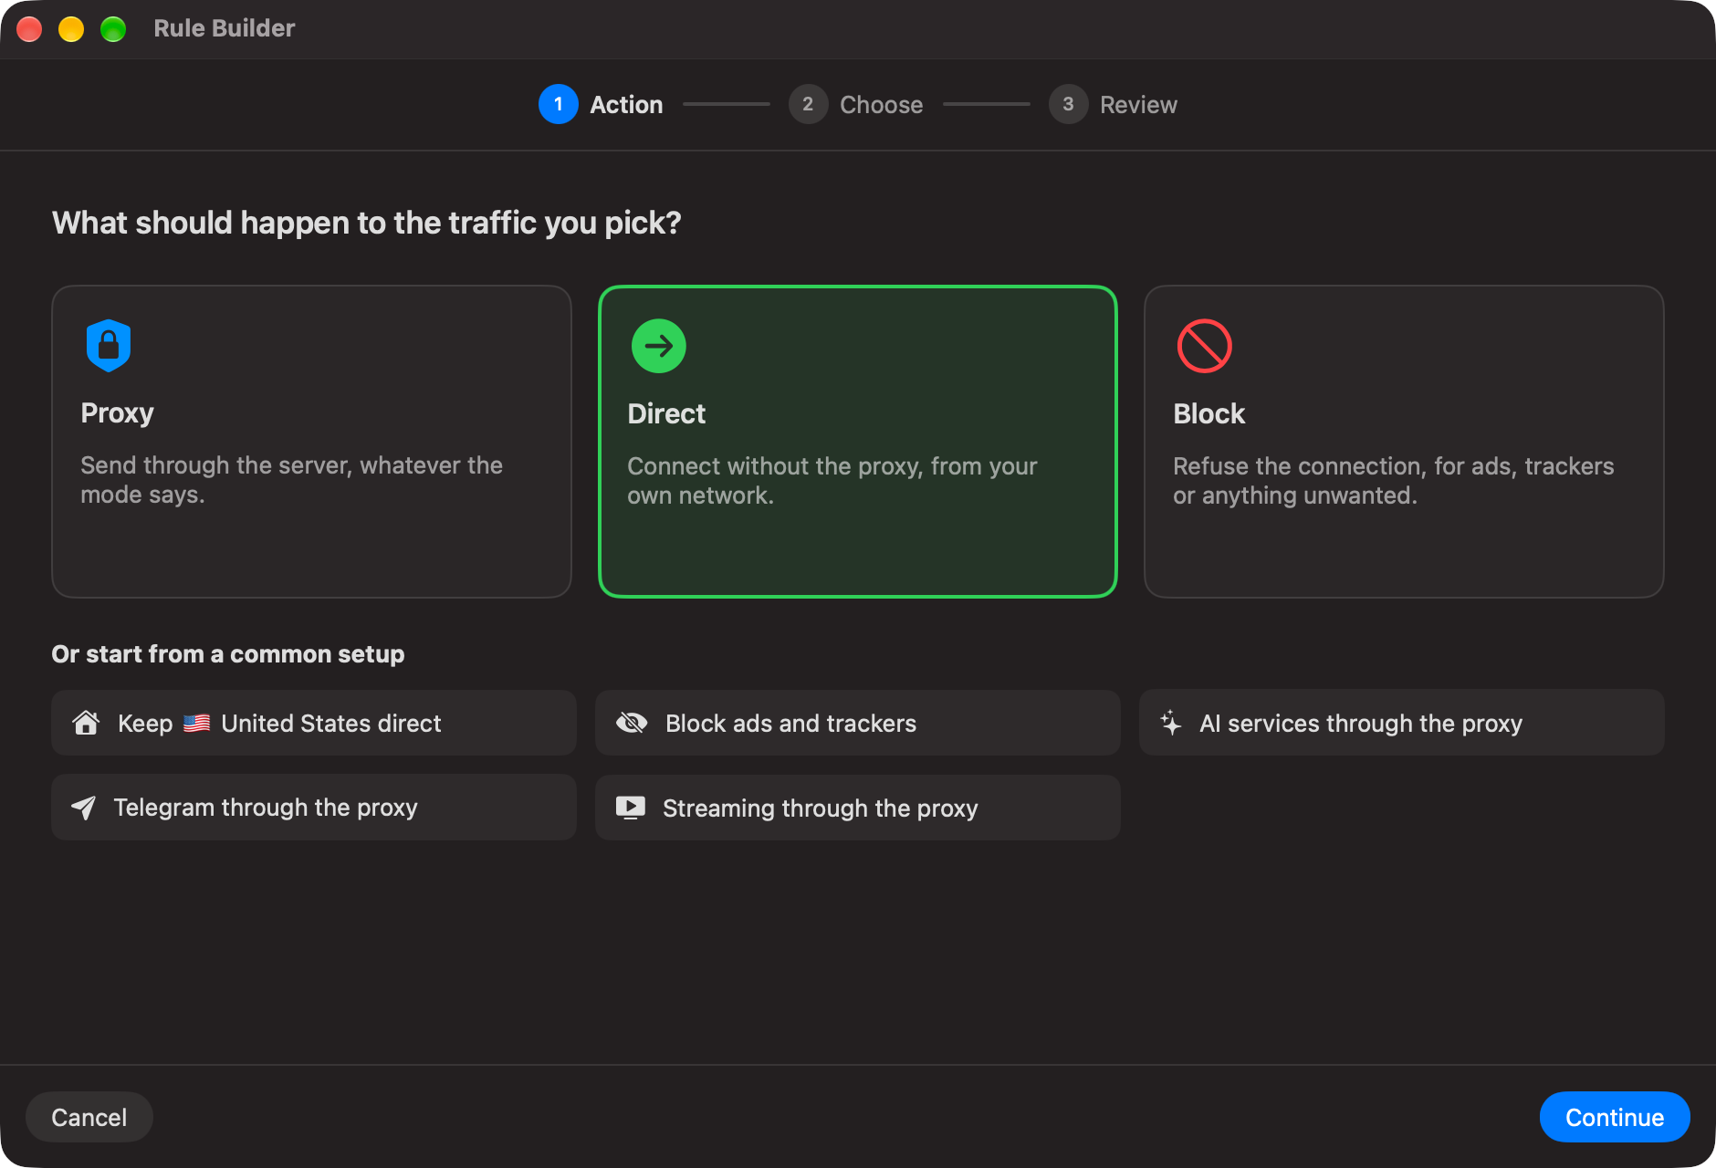Select the Direct action card
The image size is (1716, 1168).
click(x=858, y=442)
